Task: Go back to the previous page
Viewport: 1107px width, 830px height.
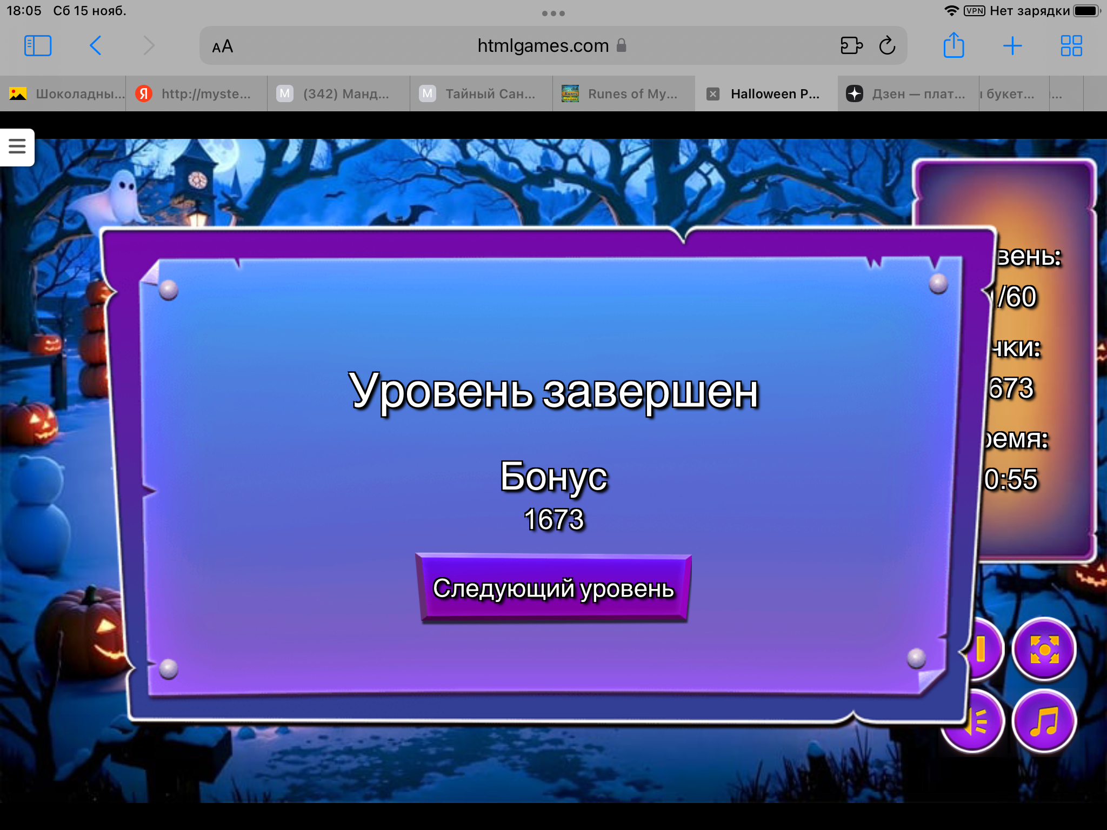Action: click(96, 46)
